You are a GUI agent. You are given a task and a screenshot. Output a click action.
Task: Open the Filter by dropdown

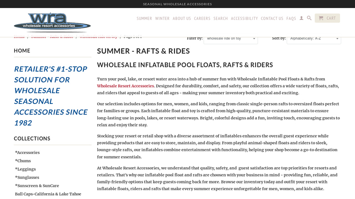pyautogui.click(x=231, y=39)
